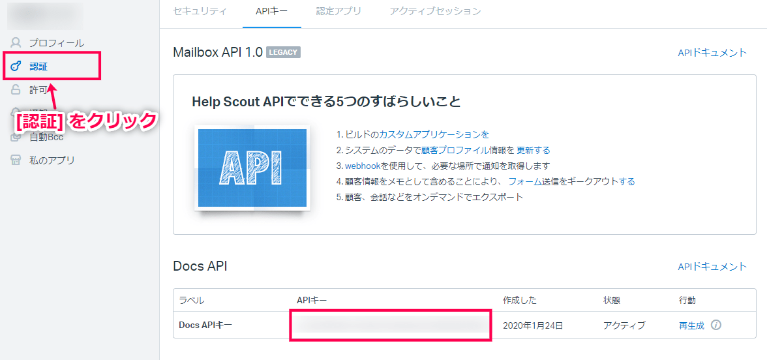Image resolution: width=767 pixels, height=360 pixels.
Task: Click the 私のアプリ store icon in sidebar
Action: pyautogui.click(x=16, y=160)
